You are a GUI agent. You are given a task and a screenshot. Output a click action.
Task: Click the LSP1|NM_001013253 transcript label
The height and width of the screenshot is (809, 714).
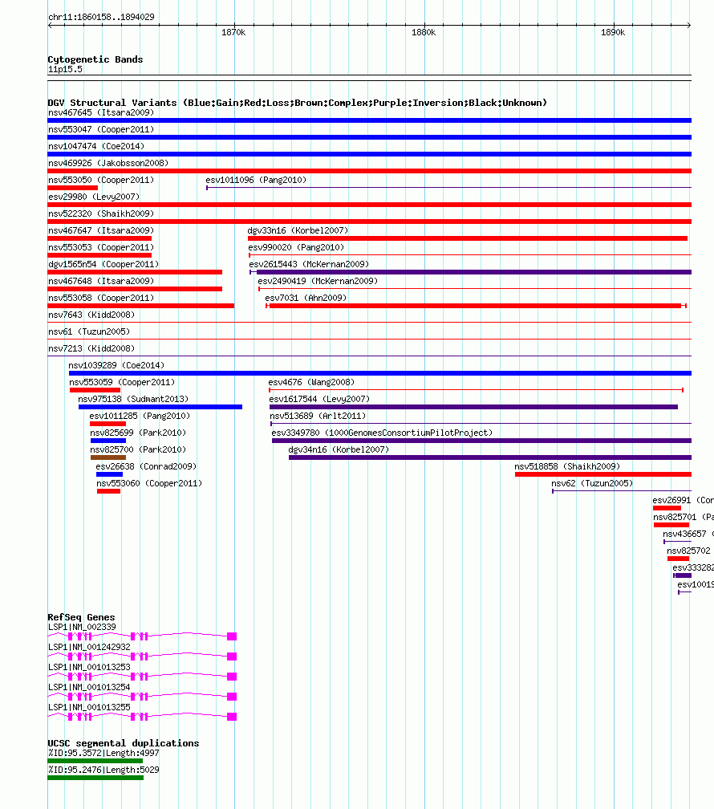click(89, 667)
